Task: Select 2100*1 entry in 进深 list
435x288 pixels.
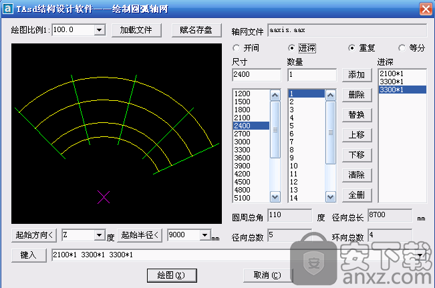Action: coord(402,74)
